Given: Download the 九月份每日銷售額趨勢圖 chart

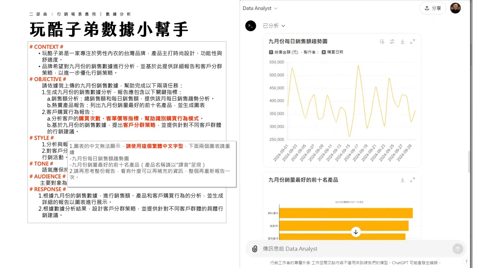Looking at the screenshot, I should pos(402,41).
